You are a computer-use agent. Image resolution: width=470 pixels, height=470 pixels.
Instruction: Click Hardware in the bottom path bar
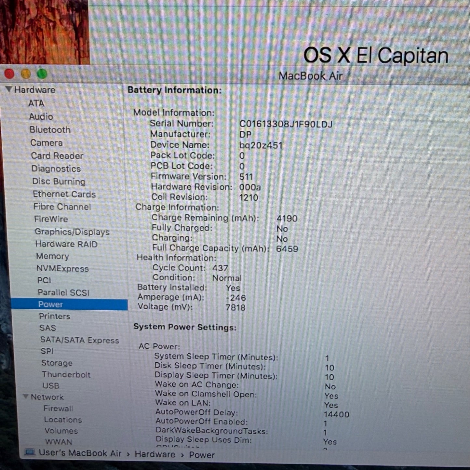[155, 454]
